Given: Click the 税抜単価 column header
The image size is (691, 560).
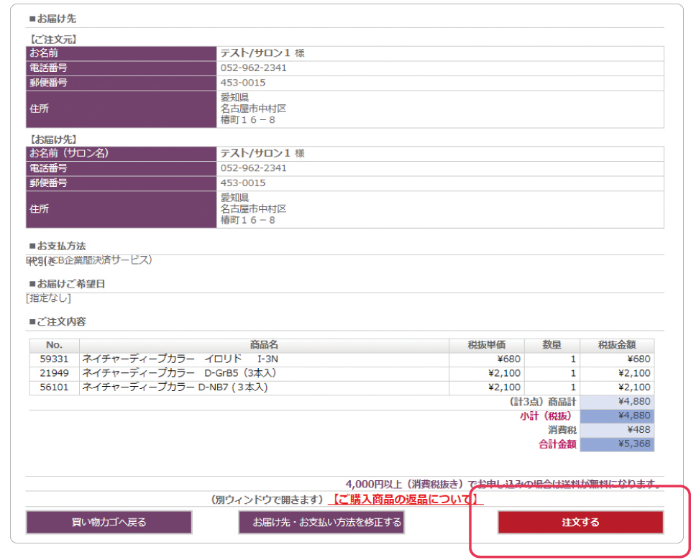Looking at the screenshot, I should point(486,345).
